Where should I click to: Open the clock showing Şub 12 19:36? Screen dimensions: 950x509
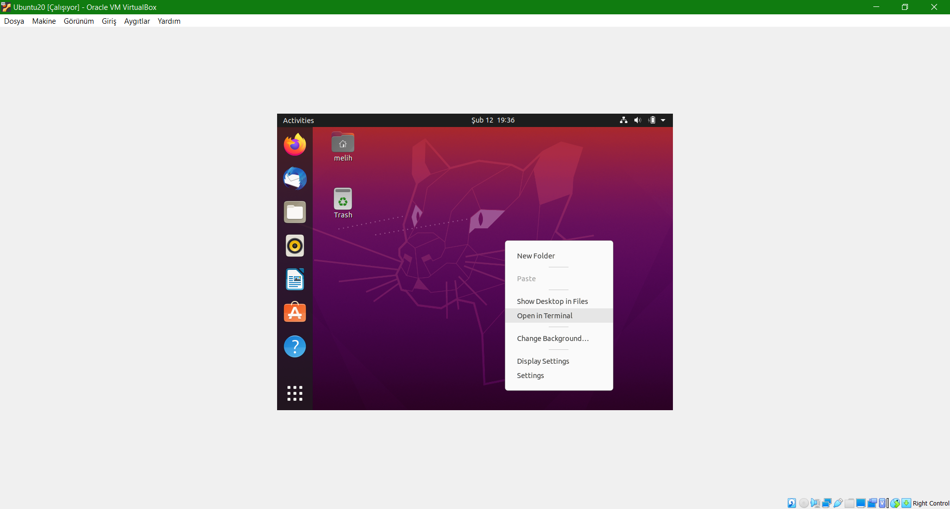coord(493,120)
